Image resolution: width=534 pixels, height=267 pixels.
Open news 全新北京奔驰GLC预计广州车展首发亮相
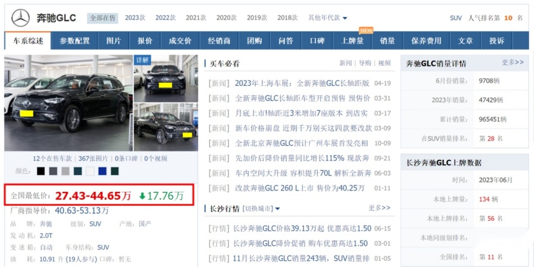pyautogui.click(x=302, y=144)
